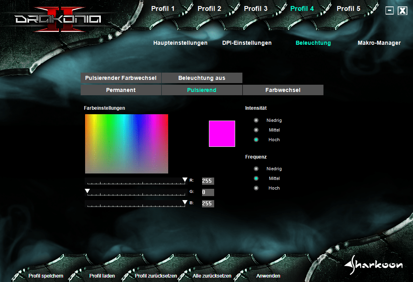Minimize the Drakonia window
The width and height of the screenshot is (413, 282).
click(389, 10)
